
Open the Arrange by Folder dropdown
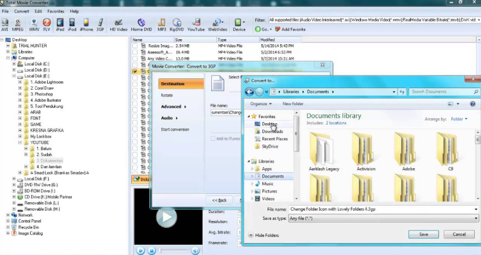tap(459, 119)
